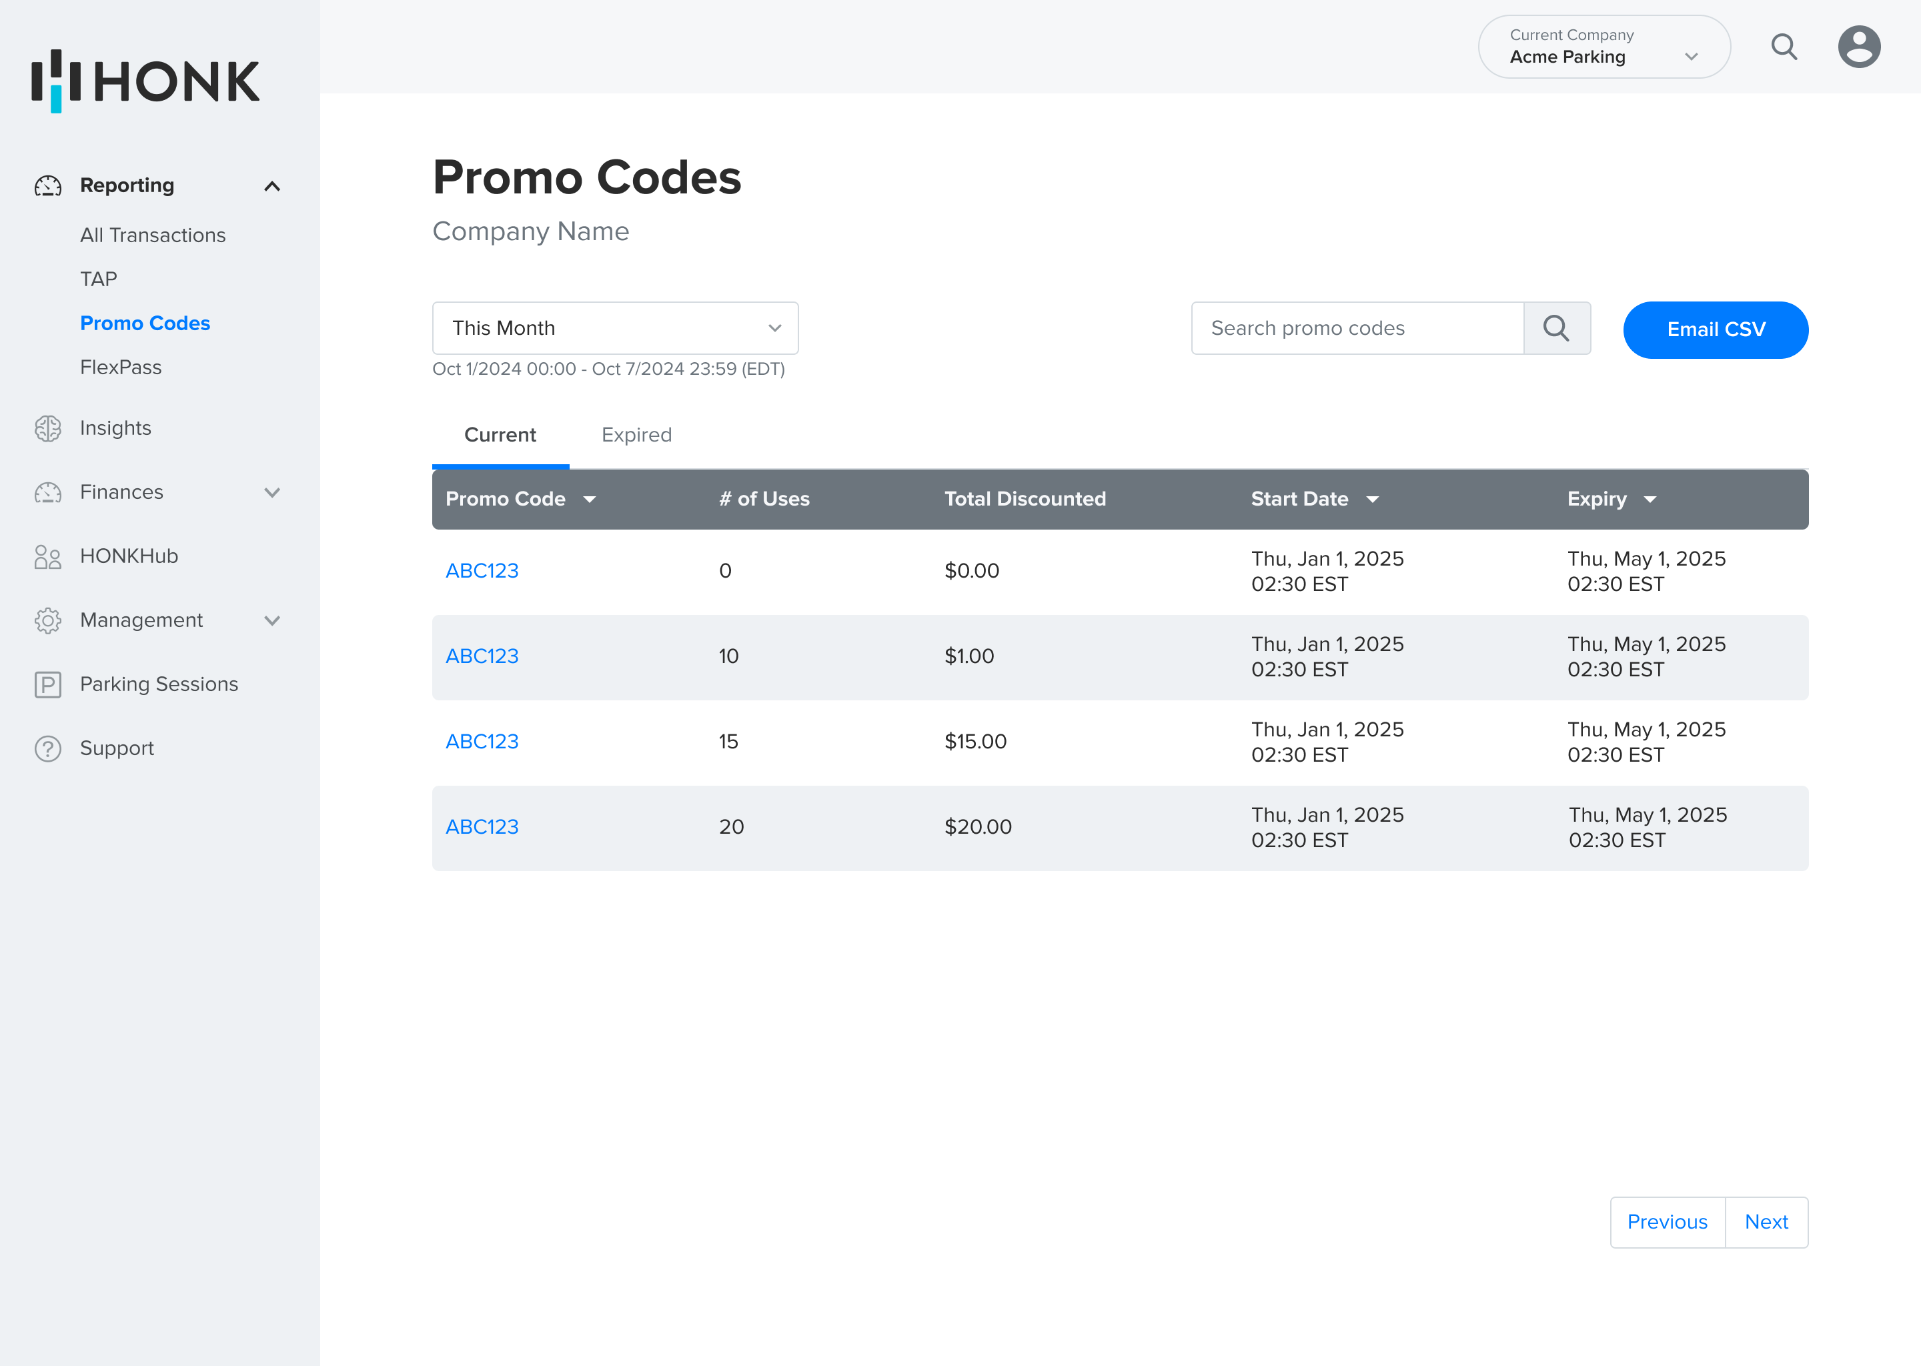Focus the Search promo codes field

pyautogui.click(x=1357, y=328)
